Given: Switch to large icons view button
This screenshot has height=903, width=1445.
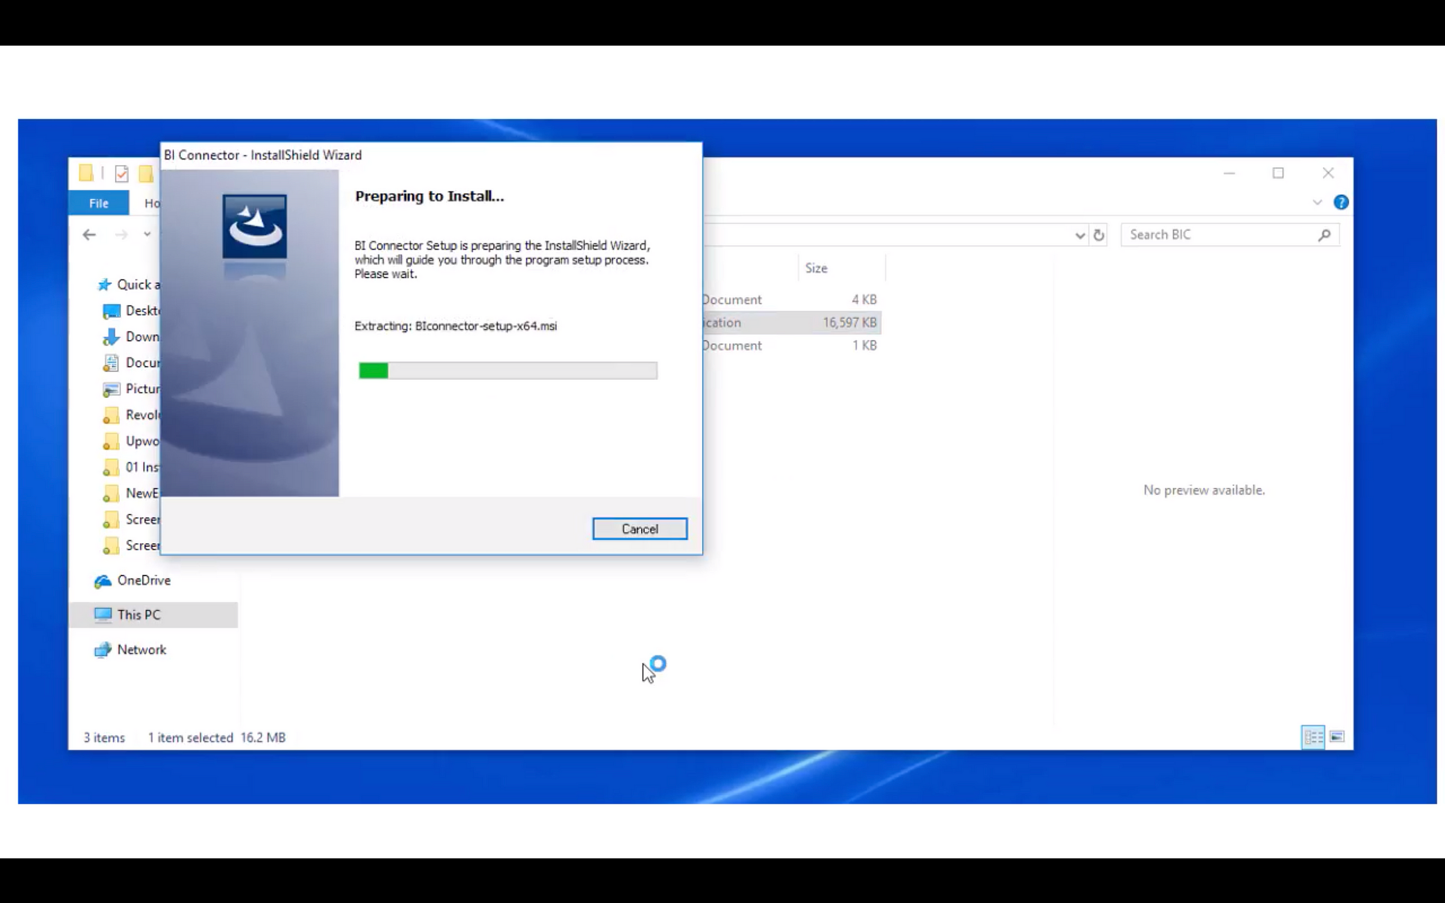Looking at the screenshot, I should [1337, 737].
